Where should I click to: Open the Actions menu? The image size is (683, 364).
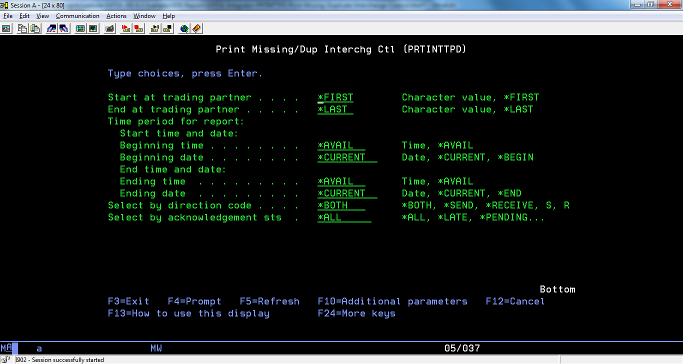(x=116, y=16)
